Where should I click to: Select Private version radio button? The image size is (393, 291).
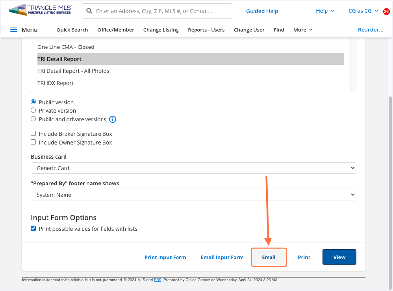click(x=33, y=110)
